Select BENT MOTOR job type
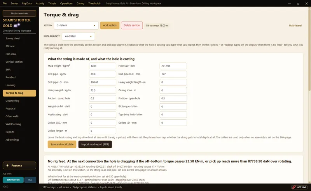Image resolution: width=311 pixels, height=191 pixels. coord(13,180)
